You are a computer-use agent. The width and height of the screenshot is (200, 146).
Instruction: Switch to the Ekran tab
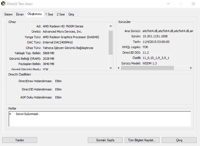[20, 14]
